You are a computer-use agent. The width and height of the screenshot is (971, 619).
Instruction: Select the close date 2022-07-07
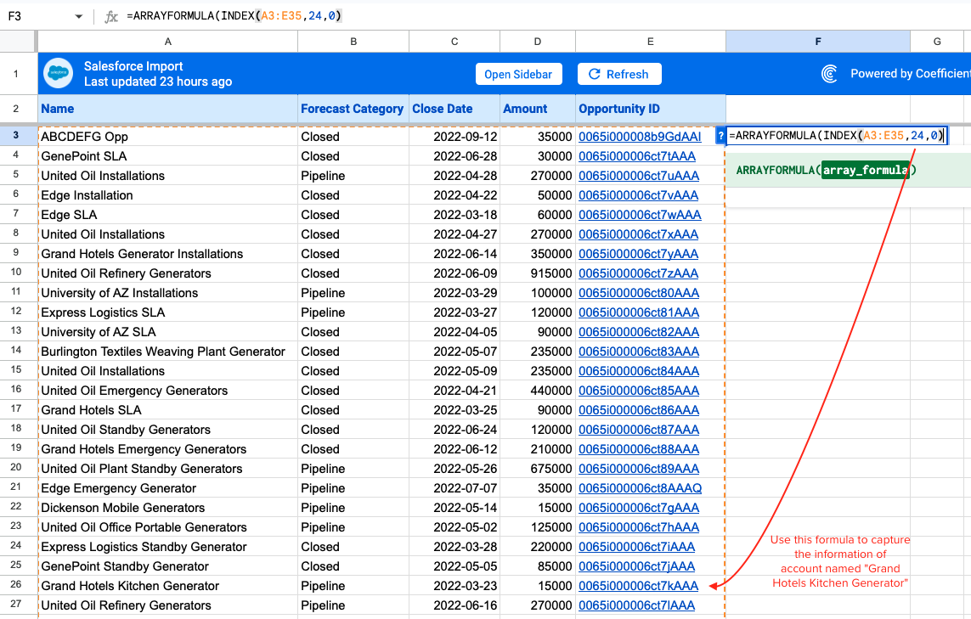click(454, 488)
